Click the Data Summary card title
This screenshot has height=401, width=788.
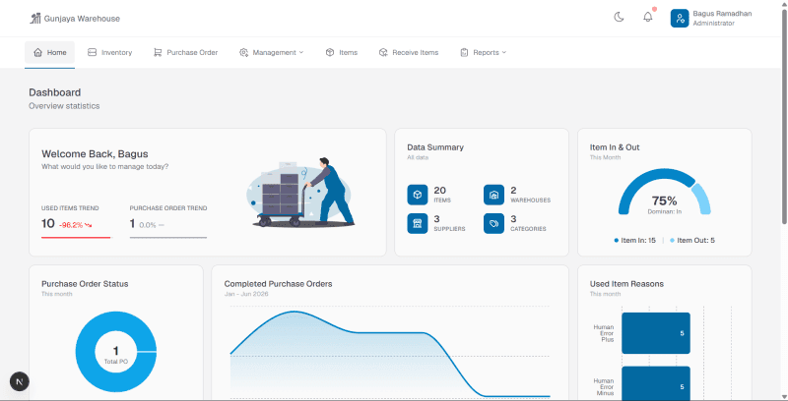coord(435,147)
